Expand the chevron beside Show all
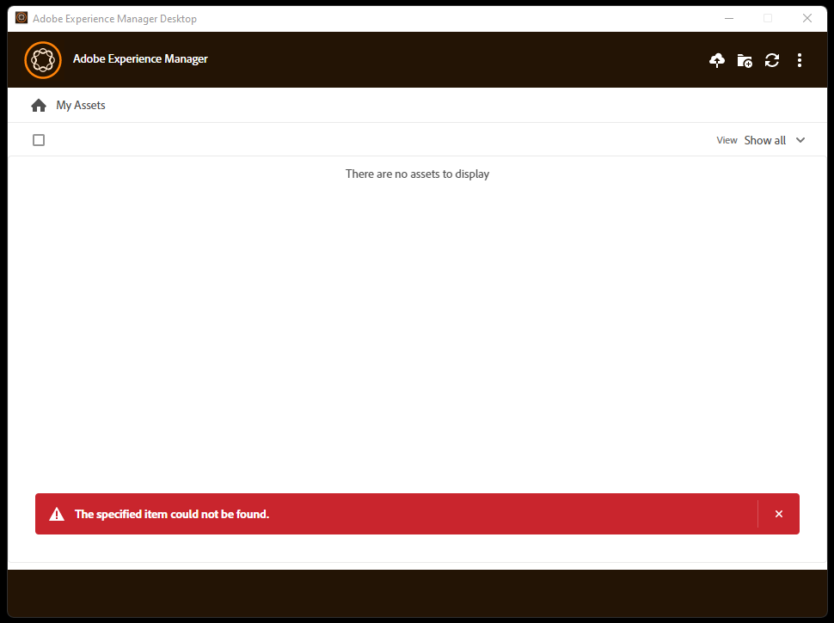This screenshot has height=623, width=834. pos(800,140)
